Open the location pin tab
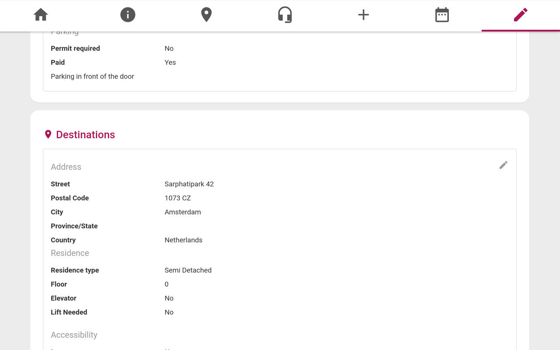The height and width of the screenshot is (350, 560). coord(206,15)
